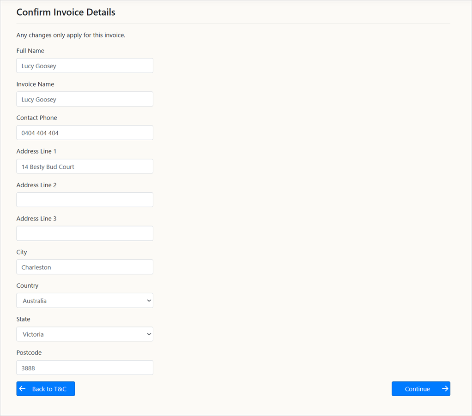Click the left arrow icon on Back to T&C
The width and height of the screenshot is (472, 416).
click(x=22, y=389)
